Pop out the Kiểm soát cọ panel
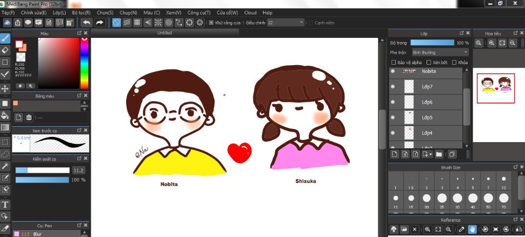This screenshot has height=237, width=525. (79, 158)
